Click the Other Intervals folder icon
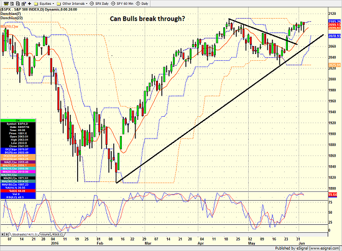 tap(59, 4)
